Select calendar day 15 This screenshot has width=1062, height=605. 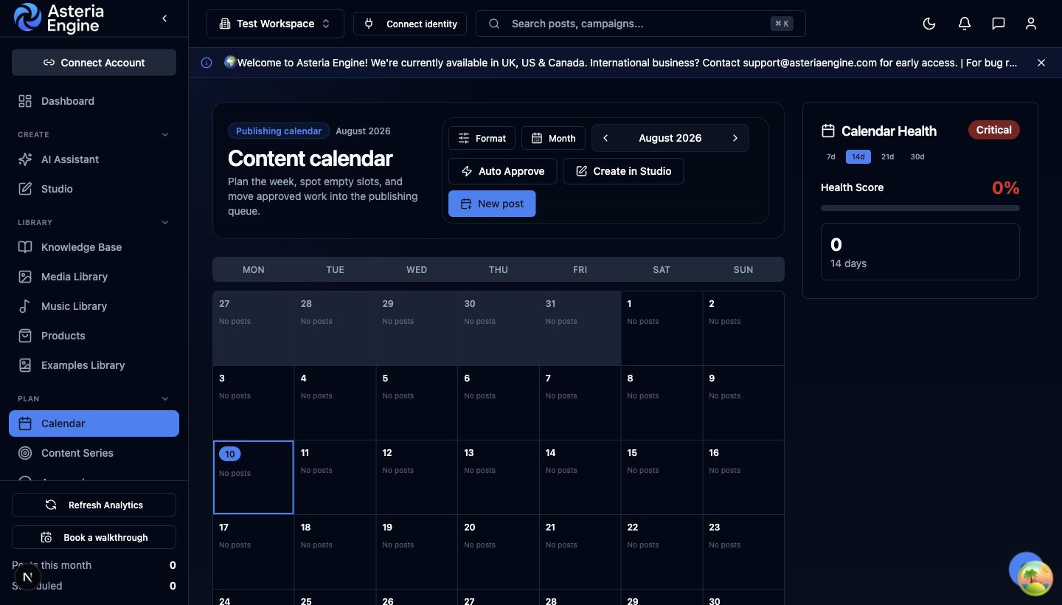click(662, 477)
